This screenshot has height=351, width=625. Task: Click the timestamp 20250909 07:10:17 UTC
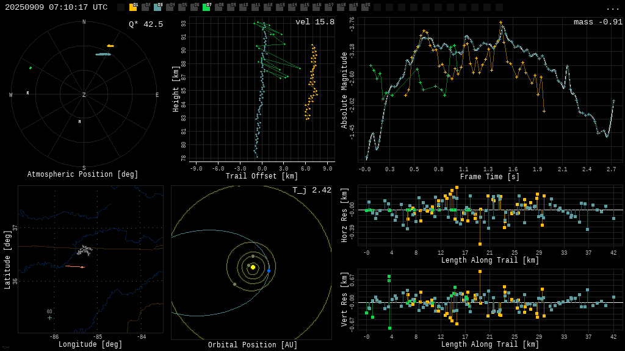pyautogui.click(x=56, y=7)
